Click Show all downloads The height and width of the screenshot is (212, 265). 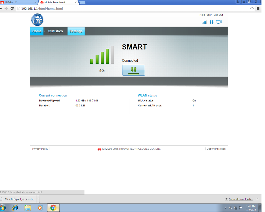point(240,199)
